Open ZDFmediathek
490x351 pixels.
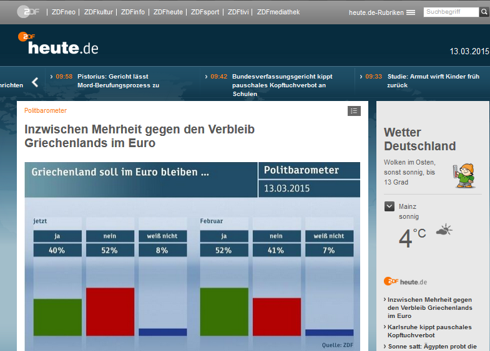[278, 12]
